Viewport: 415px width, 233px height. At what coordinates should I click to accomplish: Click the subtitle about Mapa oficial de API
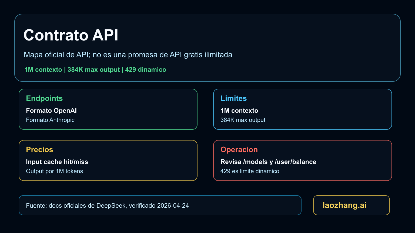(x=128, y=54)
